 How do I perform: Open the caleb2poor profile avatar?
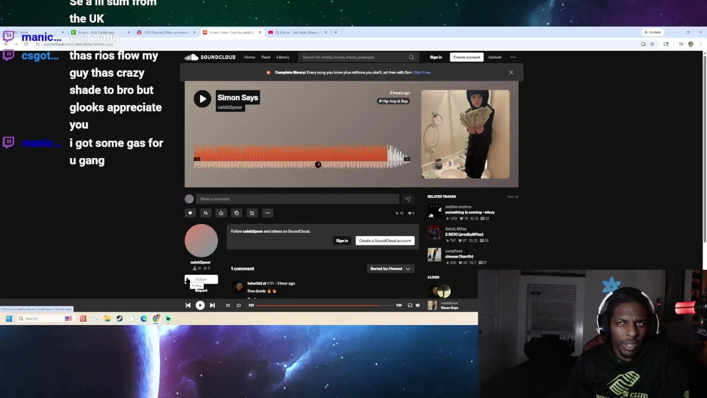pos(201,240)
